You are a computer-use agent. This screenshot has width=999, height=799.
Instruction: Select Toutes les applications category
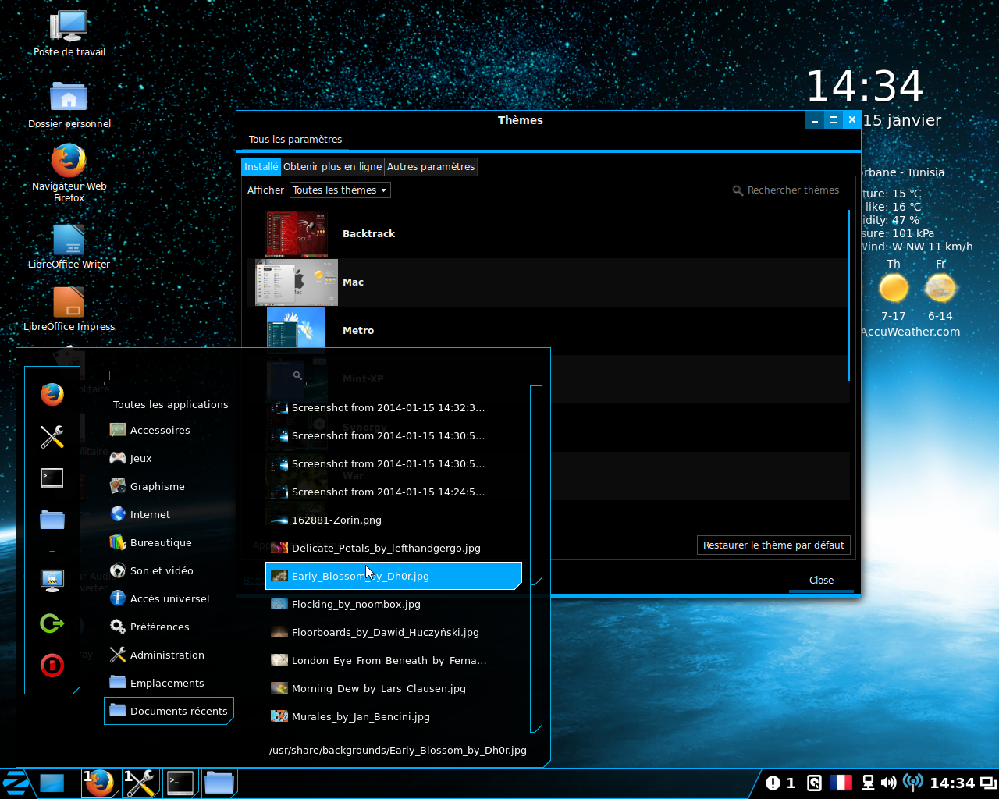click(170, 405)
